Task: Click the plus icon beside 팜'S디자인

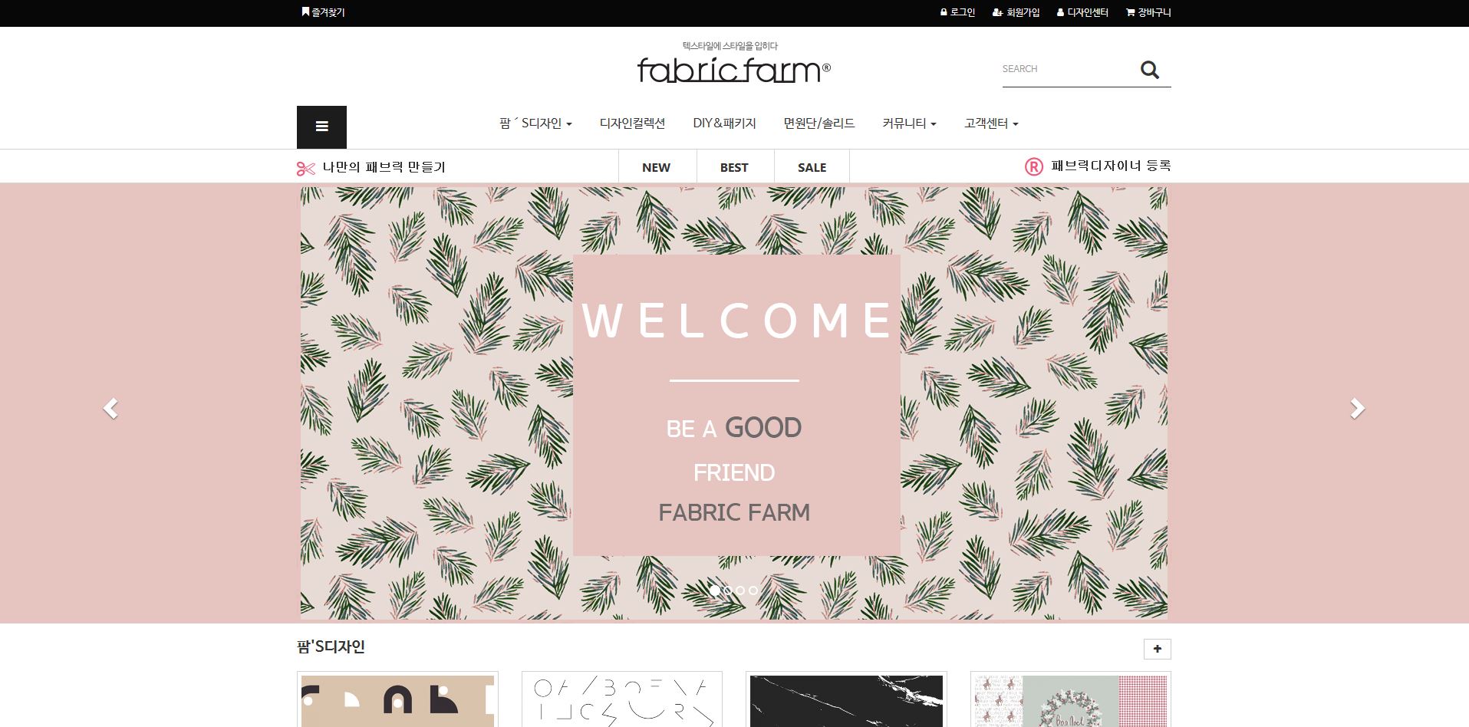Action: (x=1157, y=649)
